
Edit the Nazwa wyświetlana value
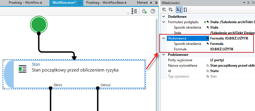tap(232, 66)
